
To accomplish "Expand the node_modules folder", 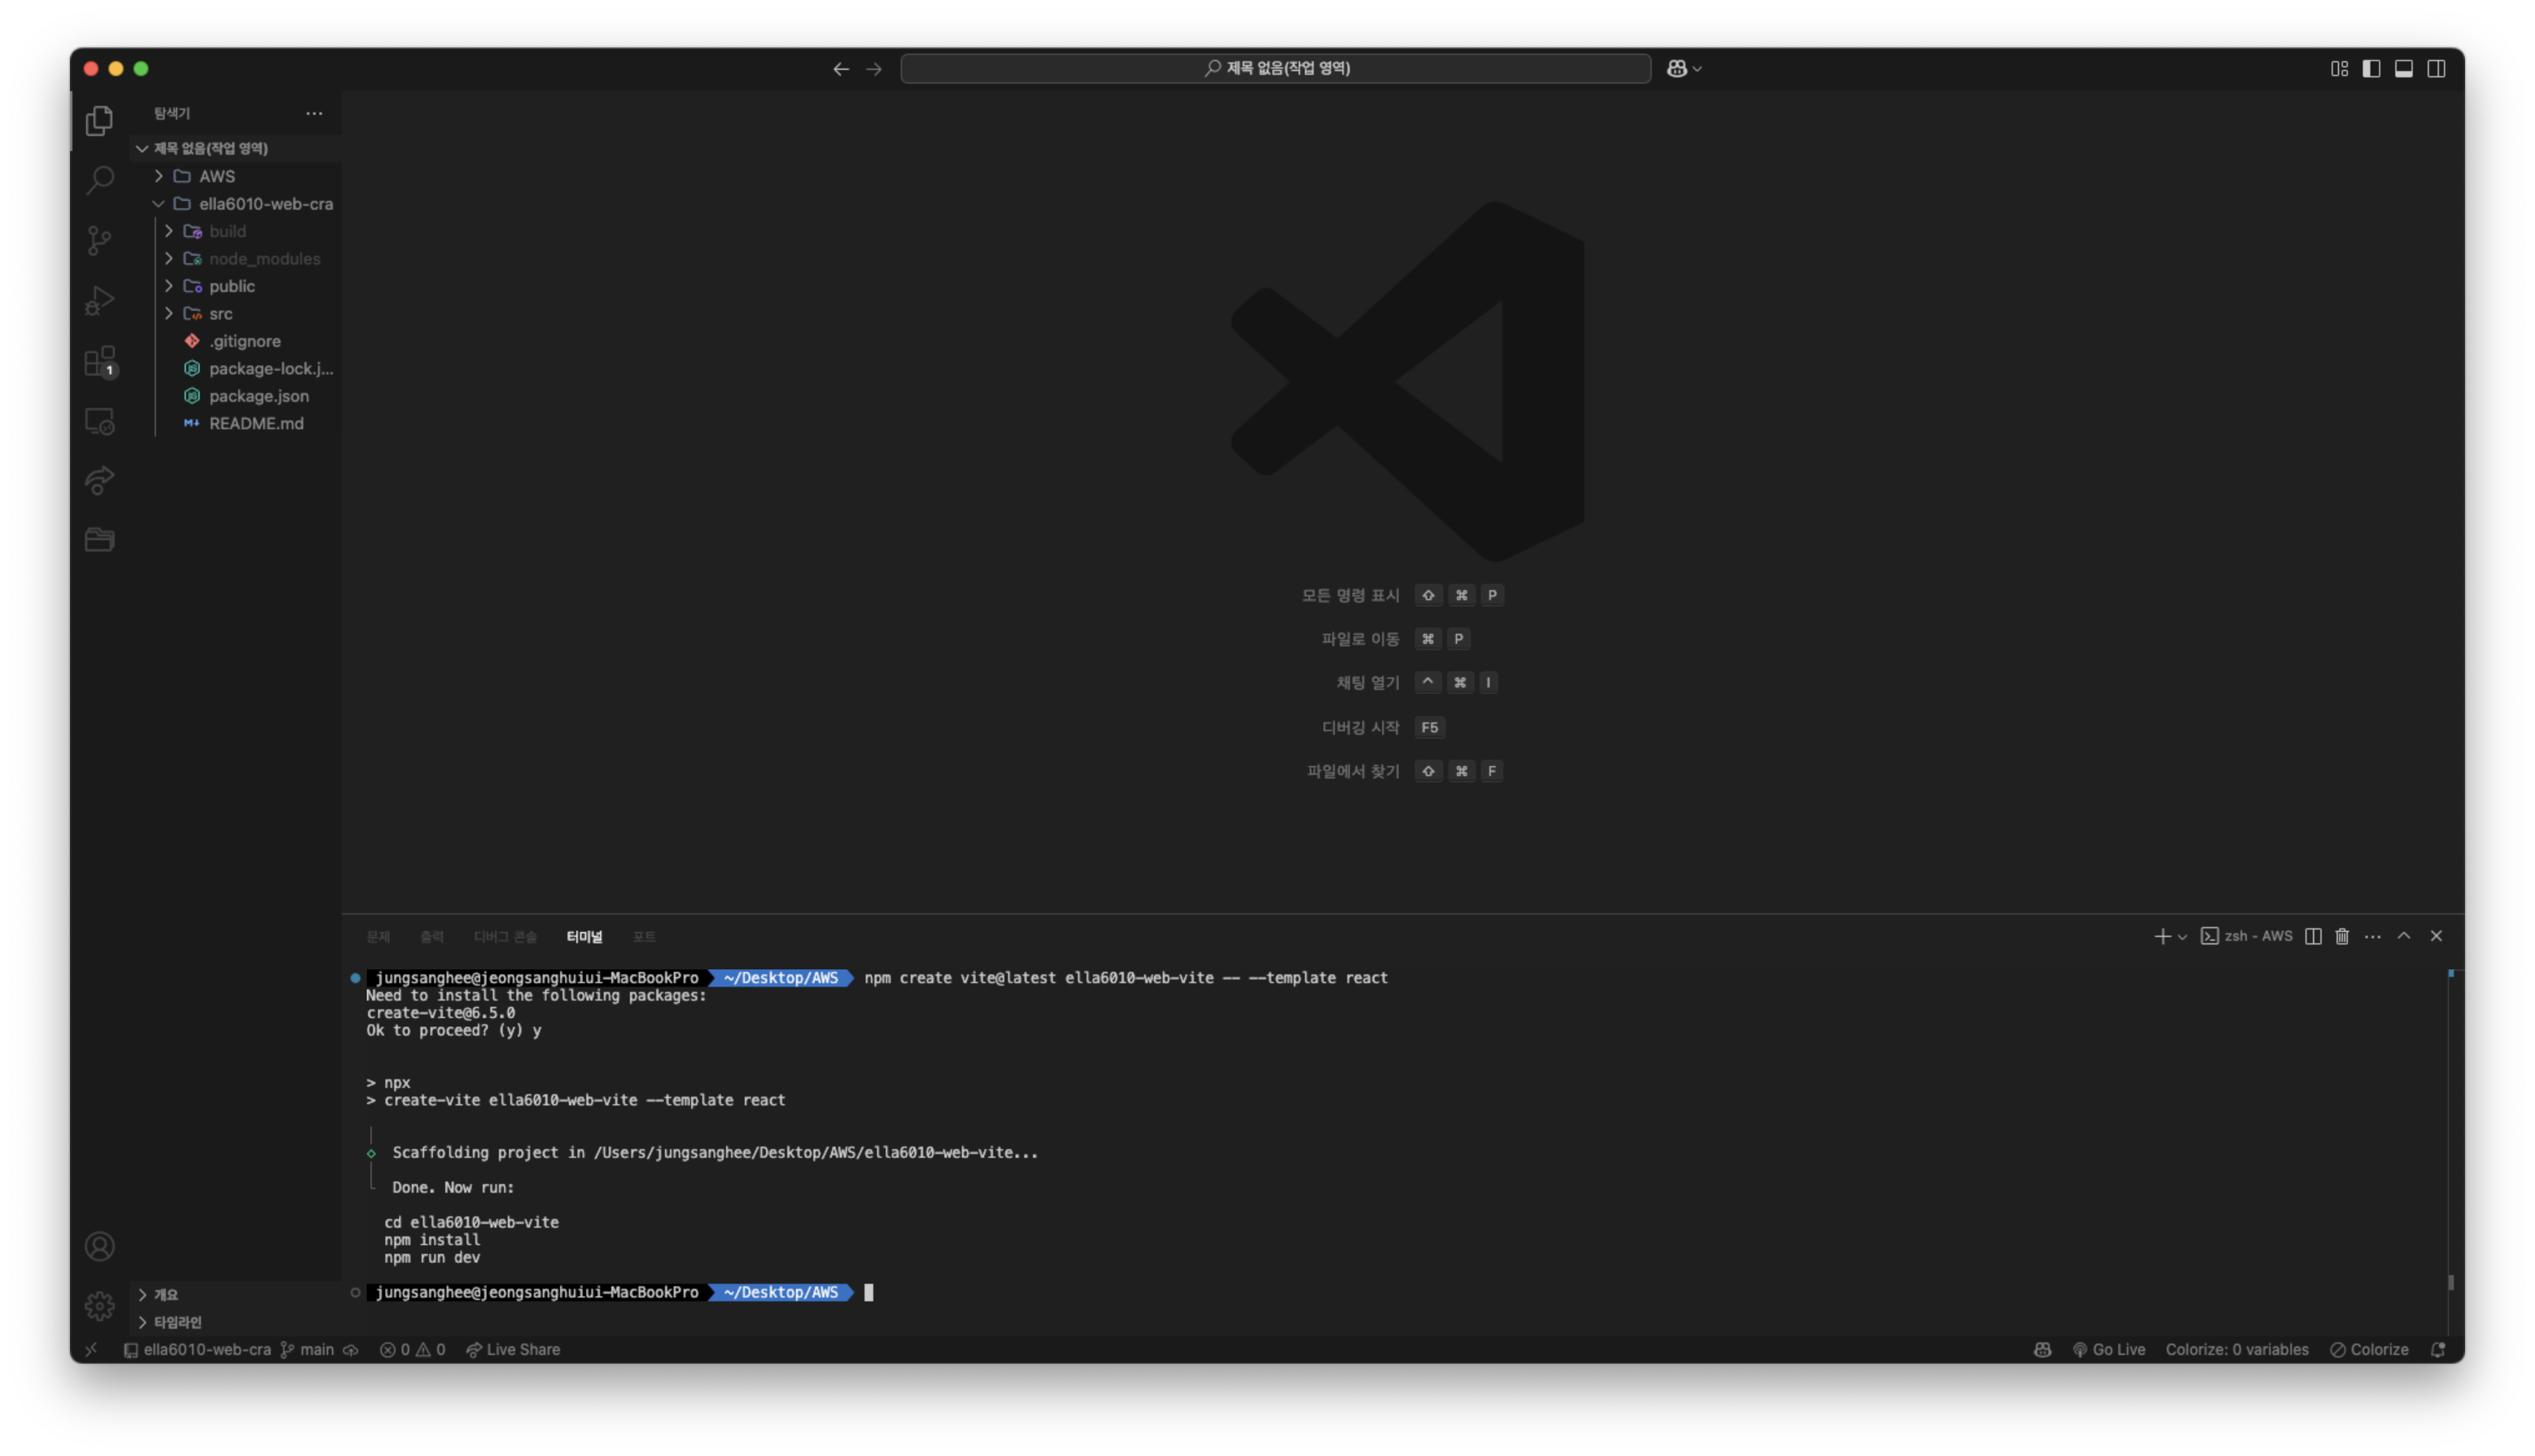I will pyautogui.click(x=236, y=258).
